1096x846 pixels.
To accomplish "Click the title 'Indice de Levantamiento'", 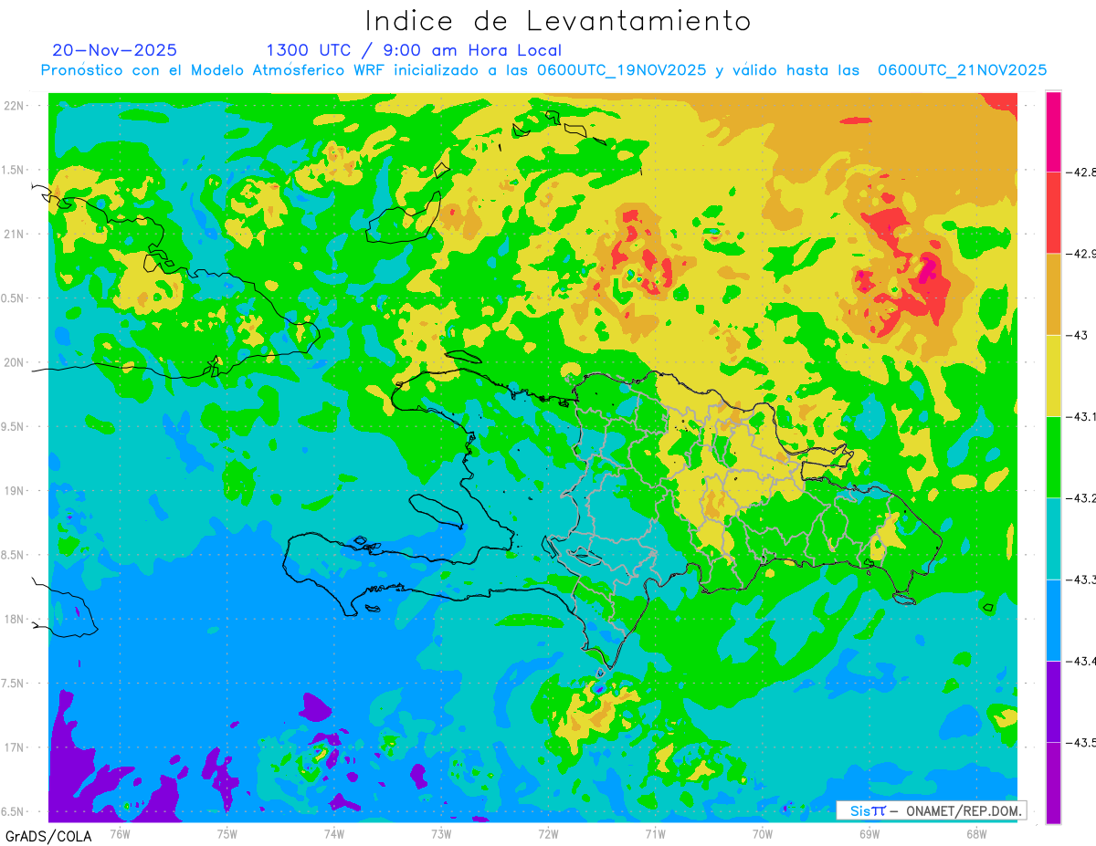I will coord(558,21).
